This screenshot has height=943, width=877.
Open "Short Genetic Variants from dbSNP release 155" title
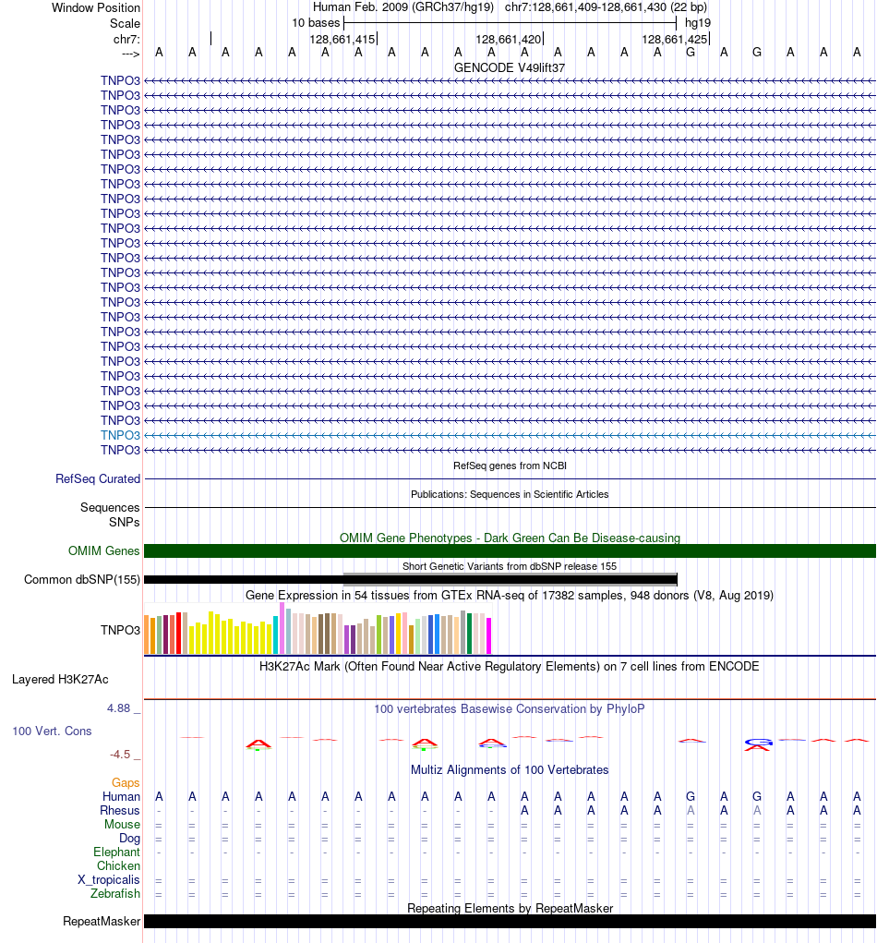[510, 566]
